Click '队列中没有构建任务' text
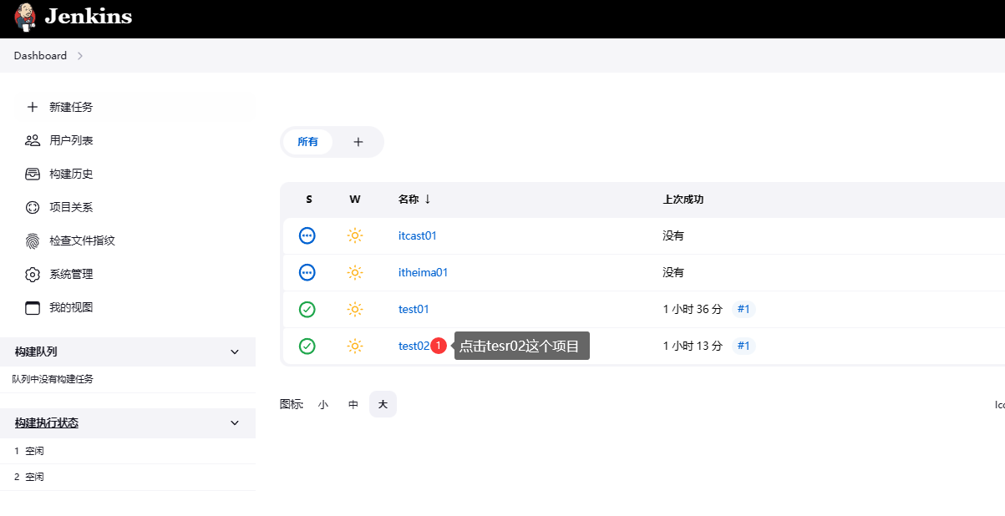Viewport: 1005px width, 516px height. click(x=53, y=379)
